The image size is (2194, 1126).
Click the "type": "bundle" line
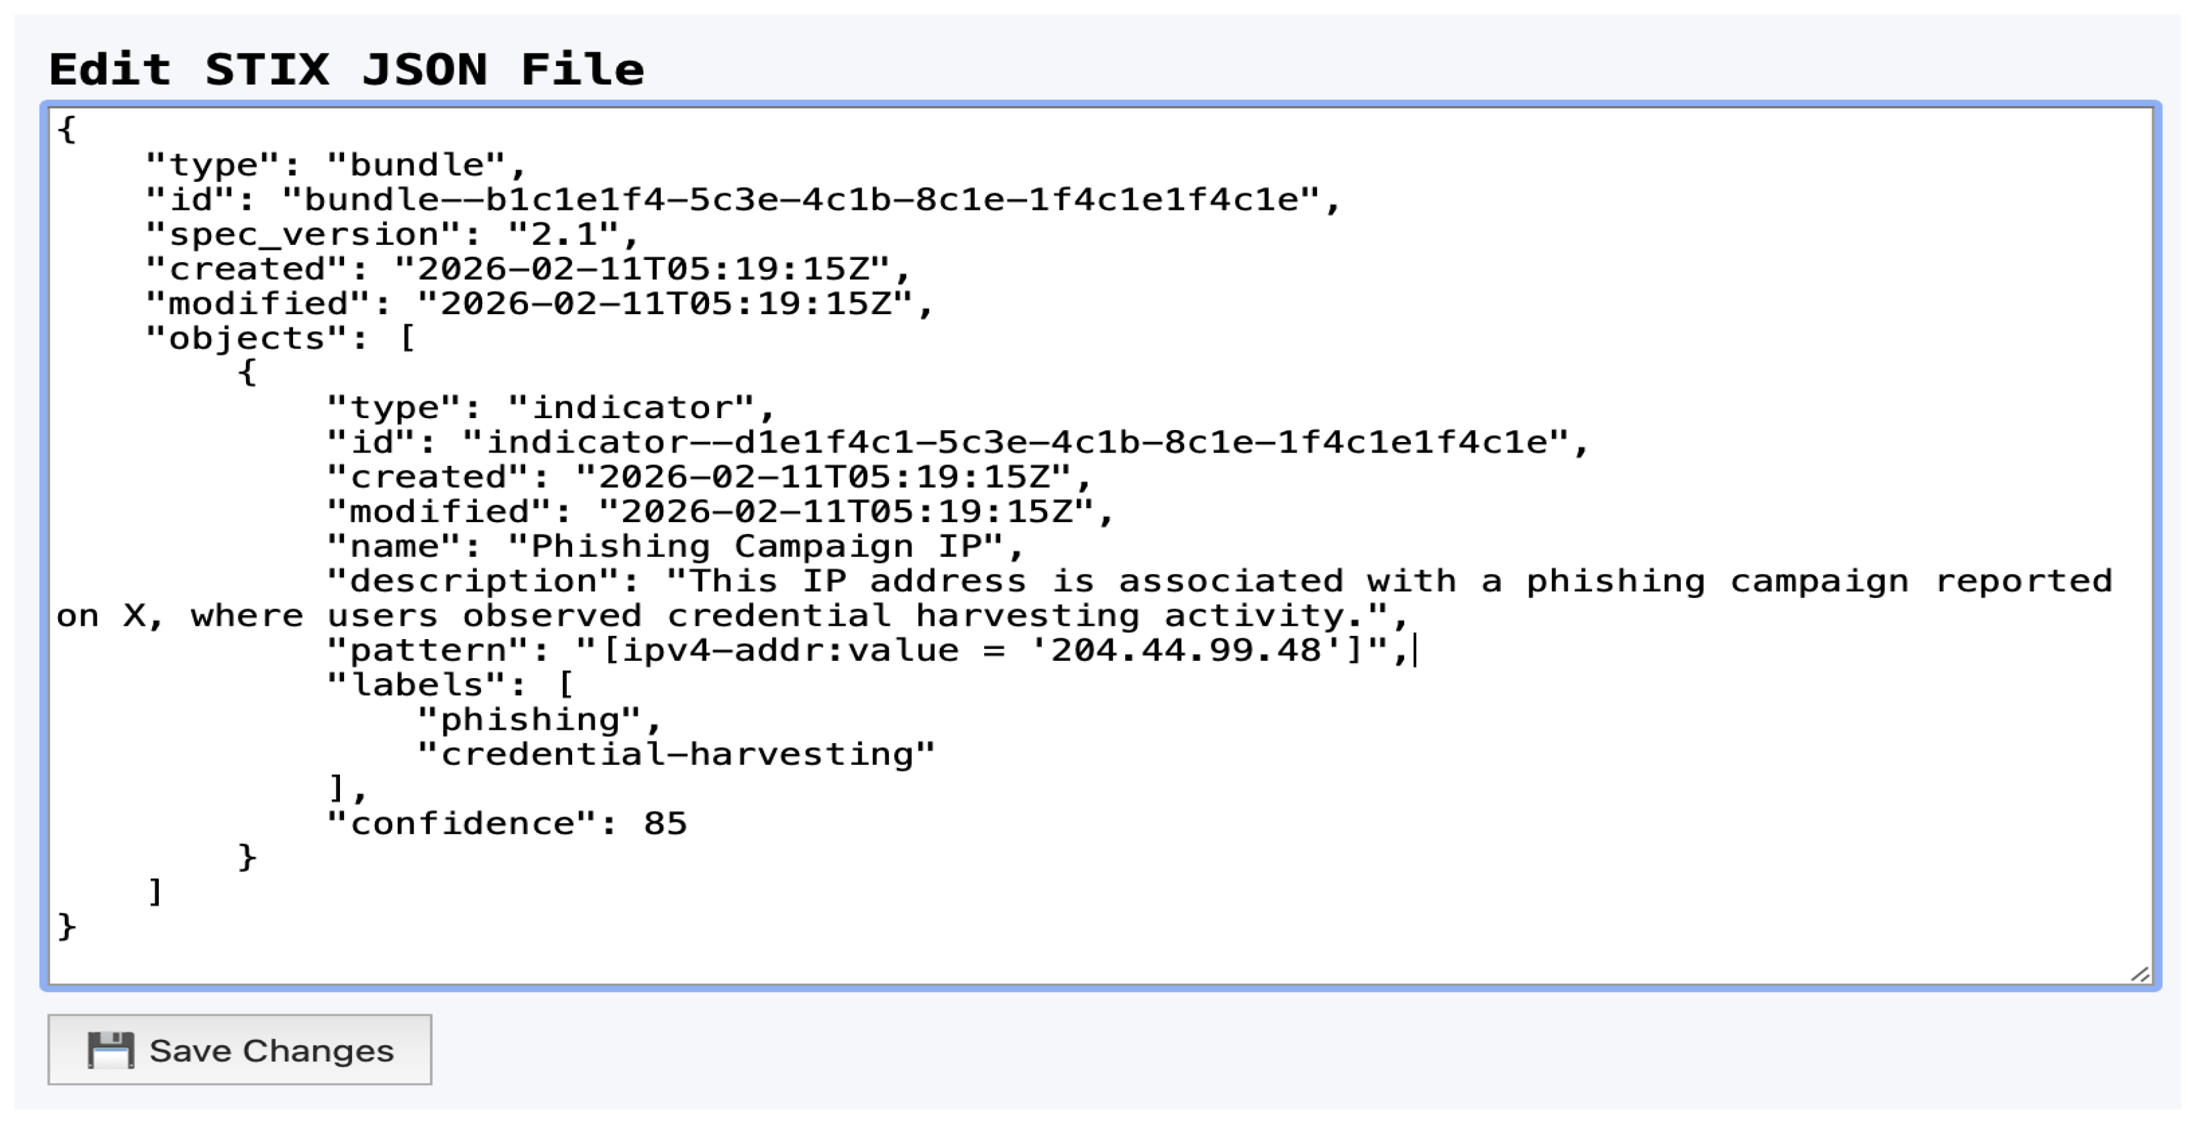(337, 165)
